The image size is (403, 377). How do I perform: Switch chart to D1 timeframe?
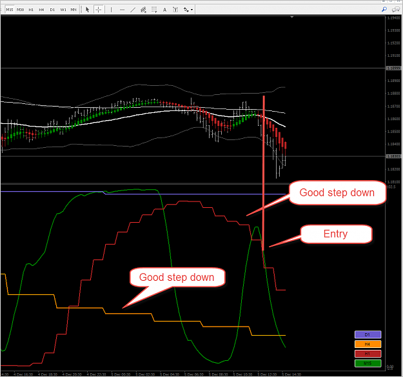click(52, 10)
